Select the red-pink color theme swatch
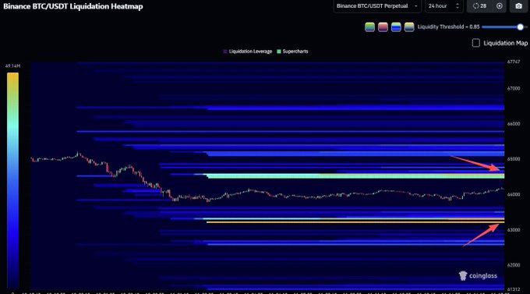 click(x=383, y=27)
